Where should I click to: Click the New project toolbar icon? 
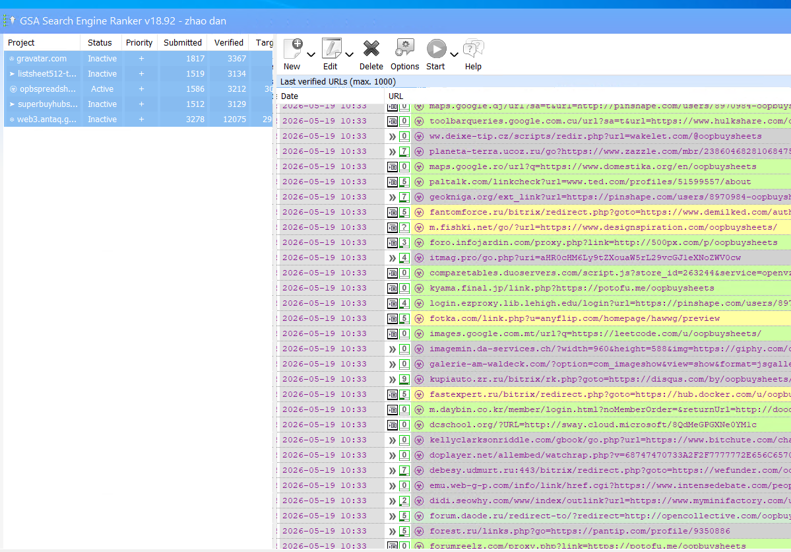293,49
